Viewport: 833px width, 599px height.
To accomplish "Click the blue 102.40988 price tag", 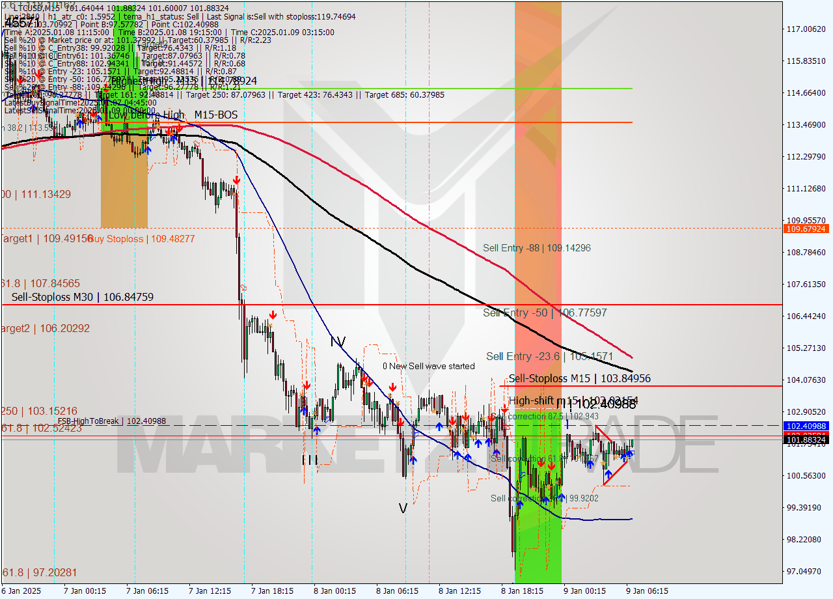I will pos(806,426).
